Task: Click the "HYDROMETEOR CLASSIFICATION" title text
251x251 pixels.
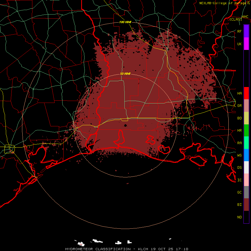Action: [98, 249]
